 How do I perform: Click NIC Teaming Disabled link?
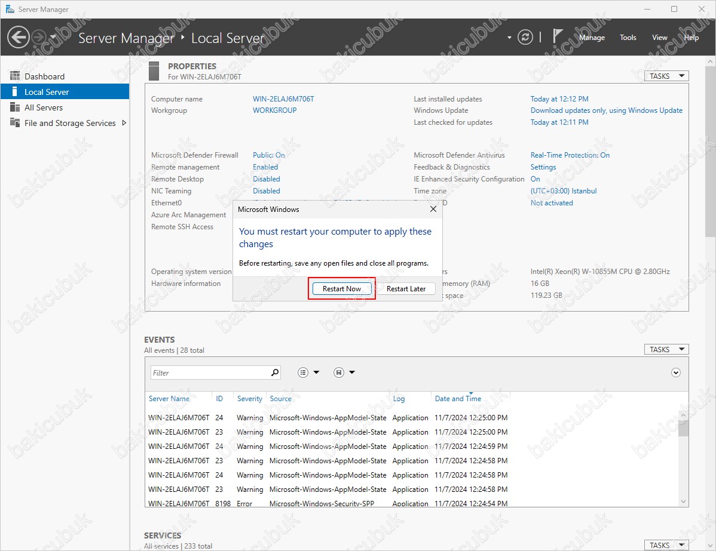[267, 190]
